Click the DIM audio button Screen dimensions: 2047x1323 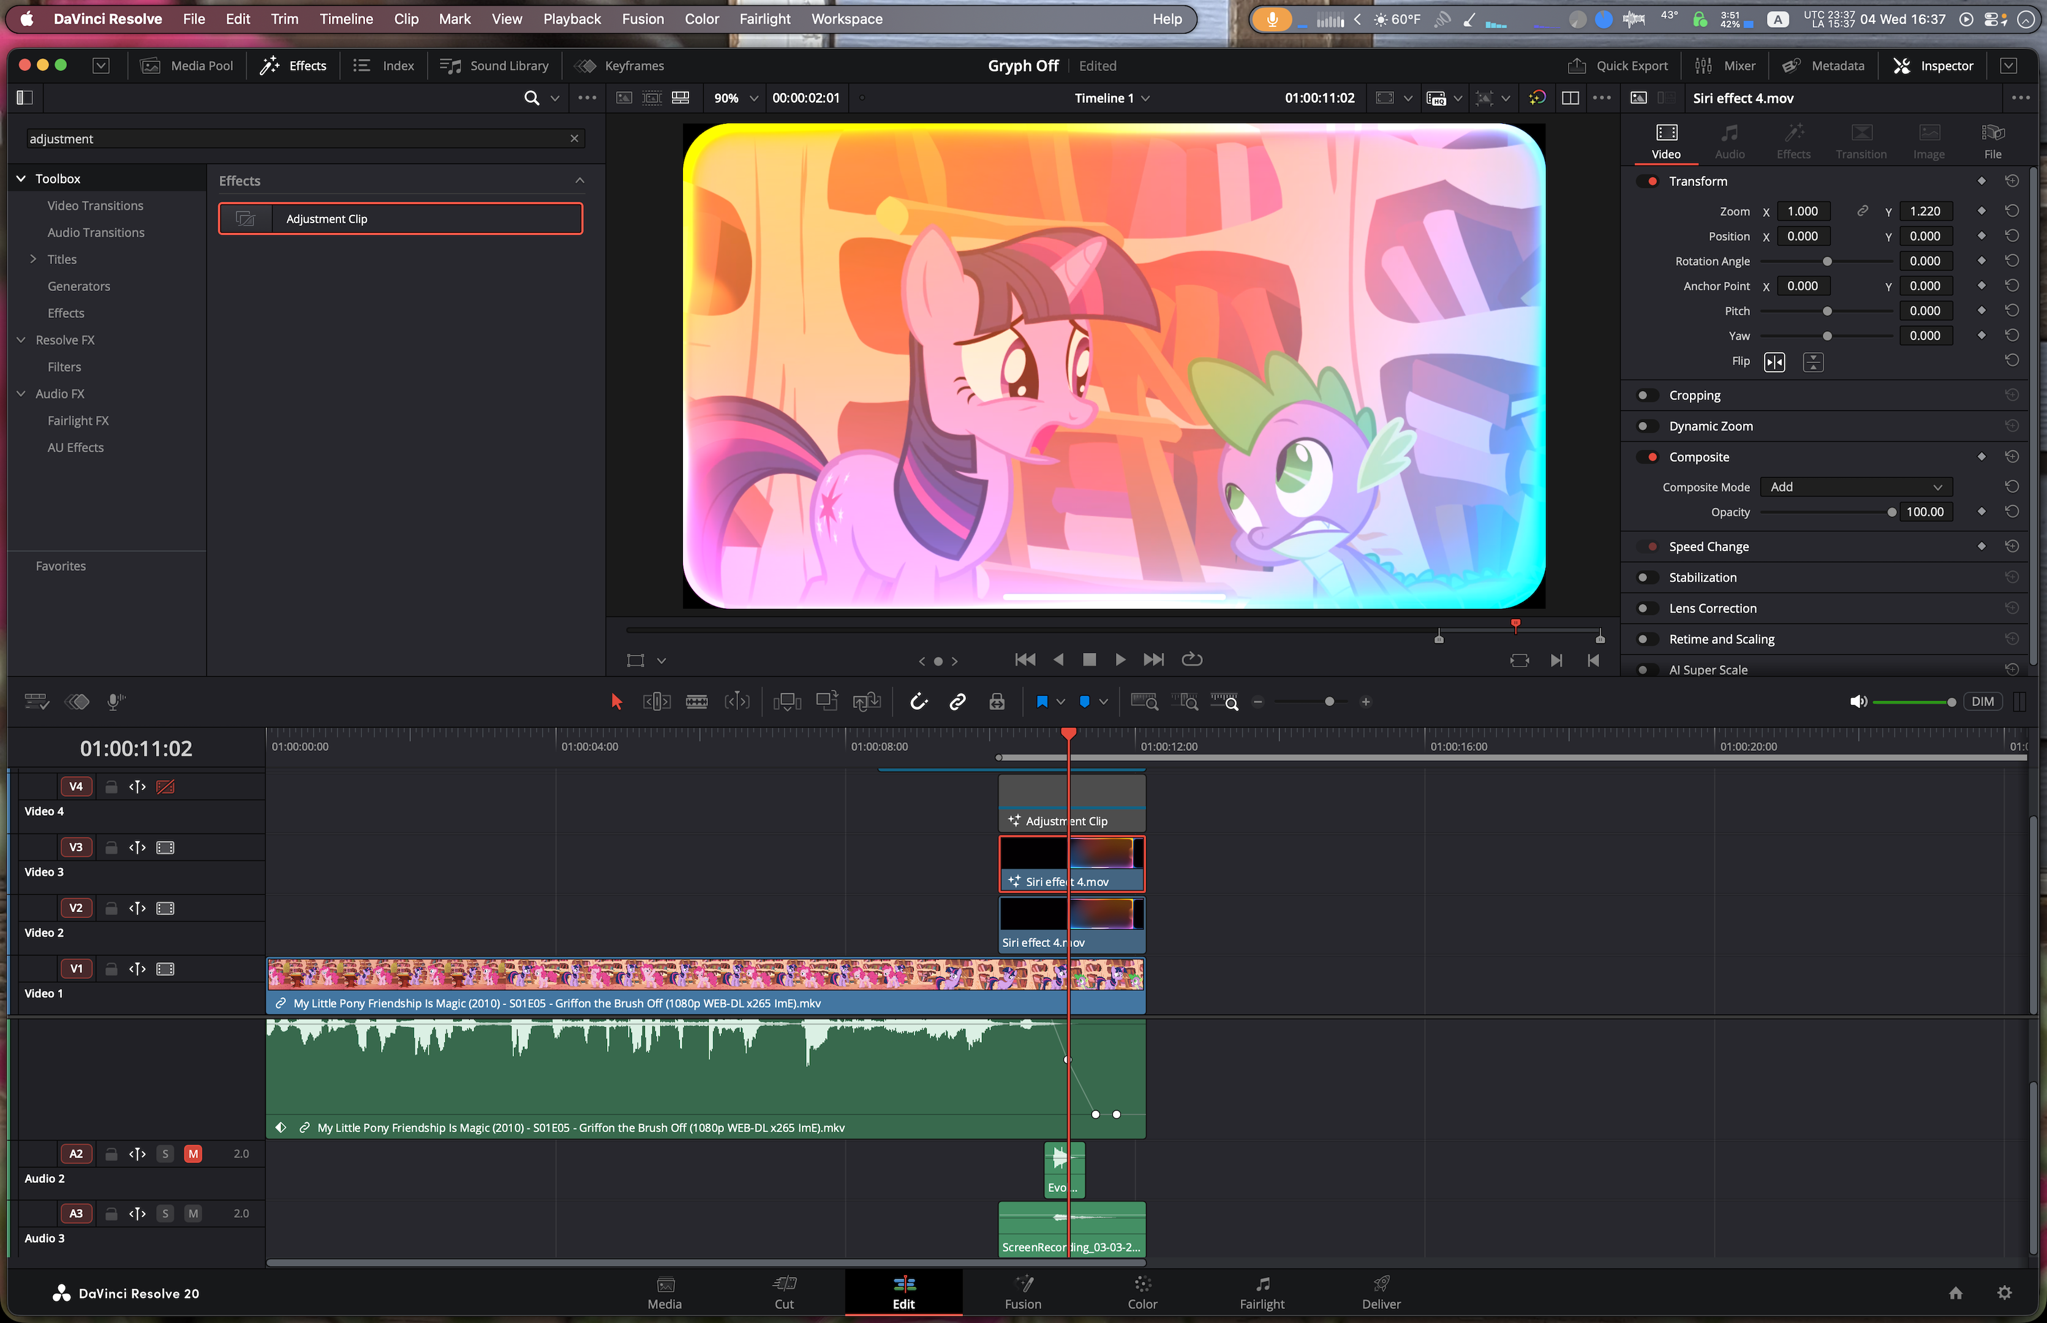1981,702
